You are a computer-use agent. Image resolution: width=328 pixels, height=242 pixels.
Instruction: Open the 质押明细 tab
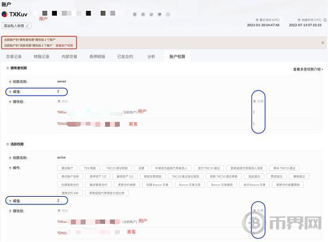(98, 56)
